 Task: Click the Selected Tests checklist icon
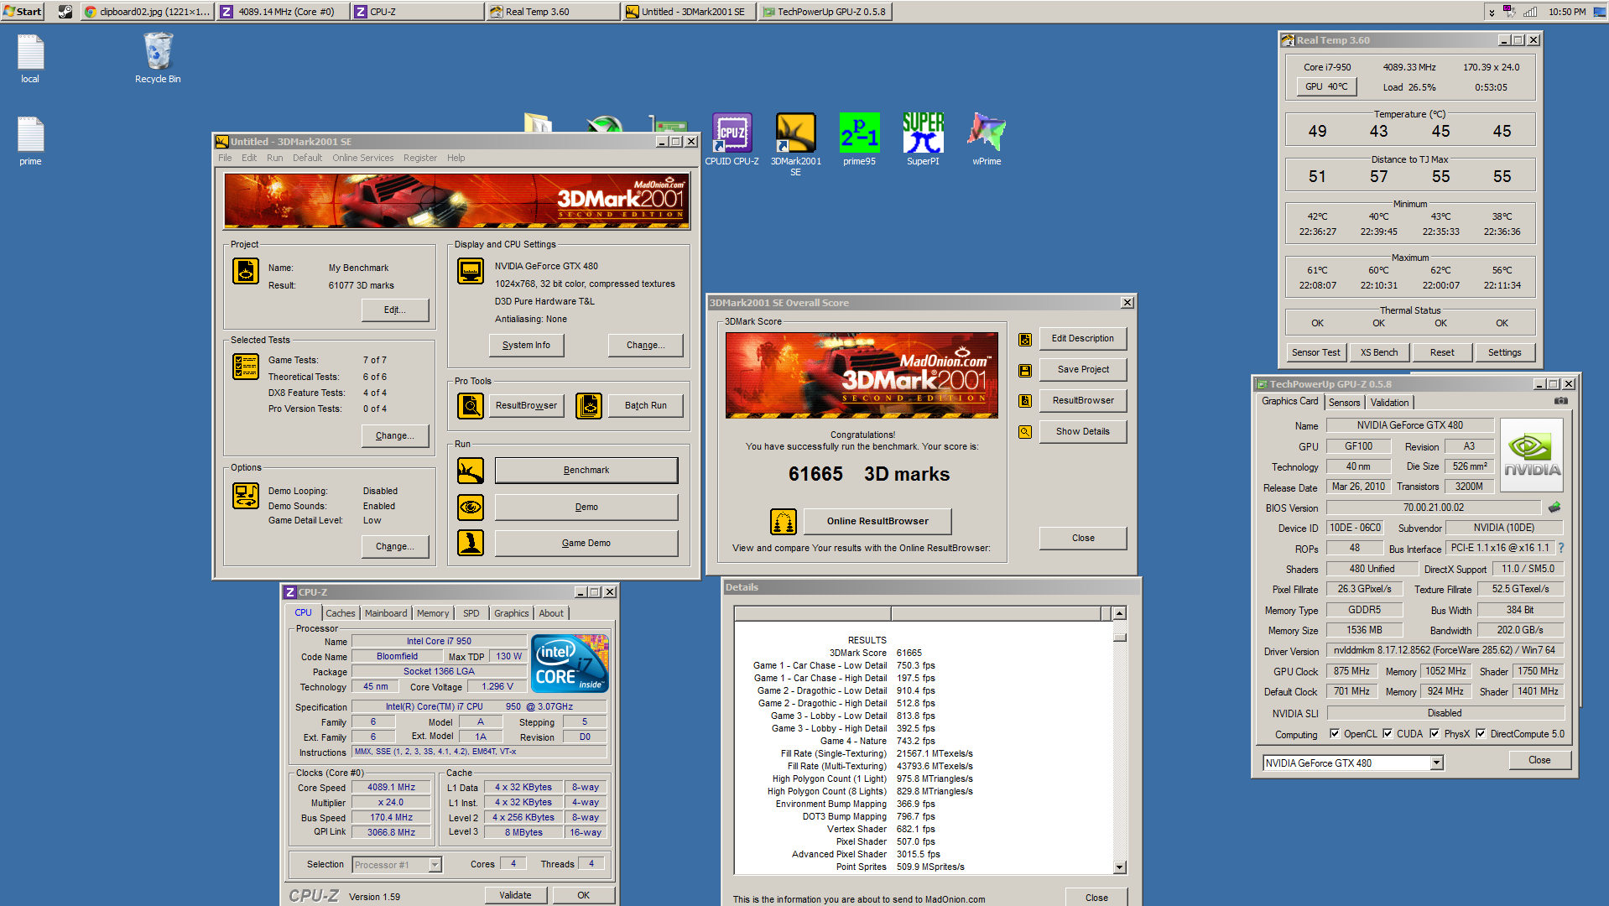click(x=246, y=367)
